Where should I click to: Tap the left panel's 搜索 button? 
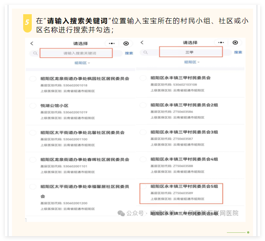[129, 53]
